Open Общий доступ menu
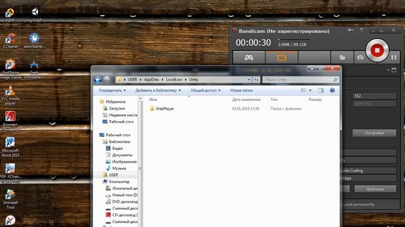 [x=206, y=90]
